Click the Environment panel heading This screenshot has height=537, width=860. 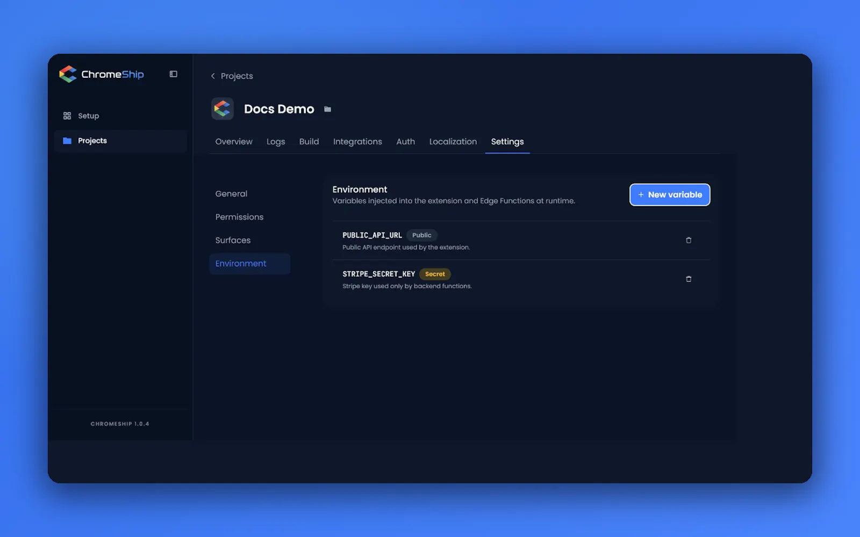pyautogui.click(x=360, y=190)
